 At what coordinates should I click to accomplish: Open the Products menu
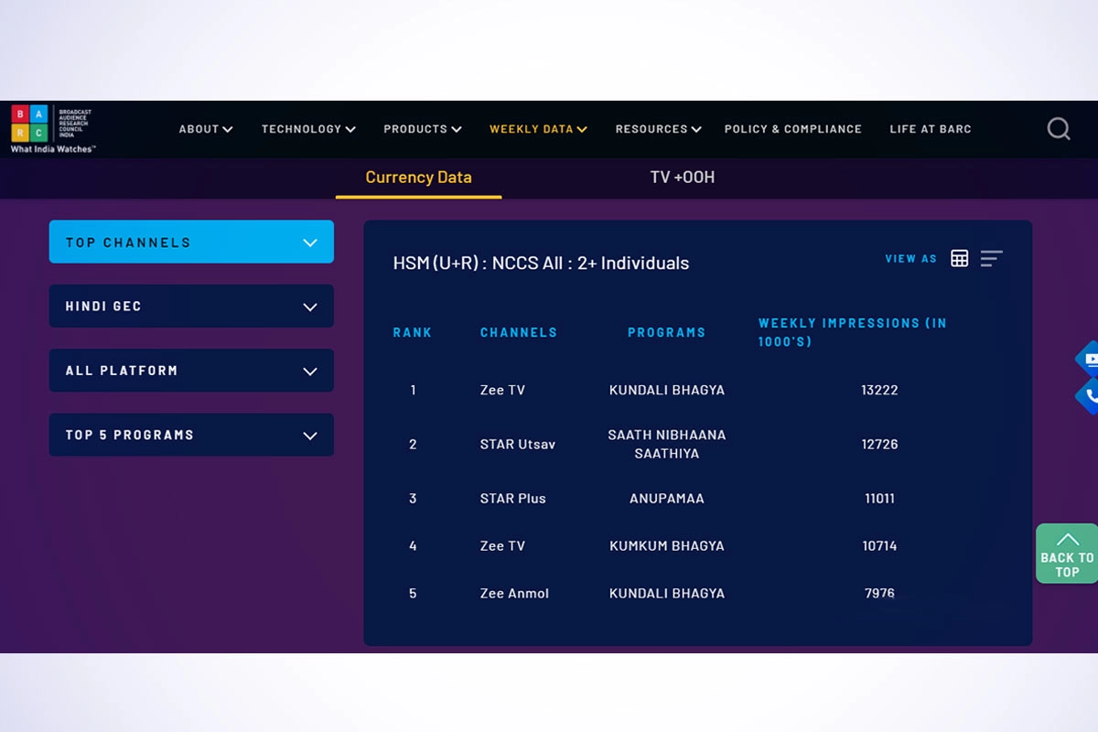pos(422,129)
